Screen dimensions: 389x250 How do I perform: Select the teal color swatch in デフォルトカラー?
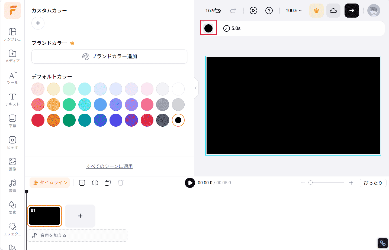pos(85,120)
